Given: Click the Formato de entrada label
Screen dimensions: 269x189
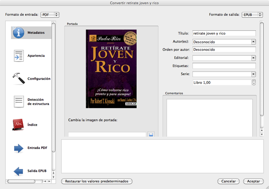Looking at the screenshot, I should coord(22,15).
